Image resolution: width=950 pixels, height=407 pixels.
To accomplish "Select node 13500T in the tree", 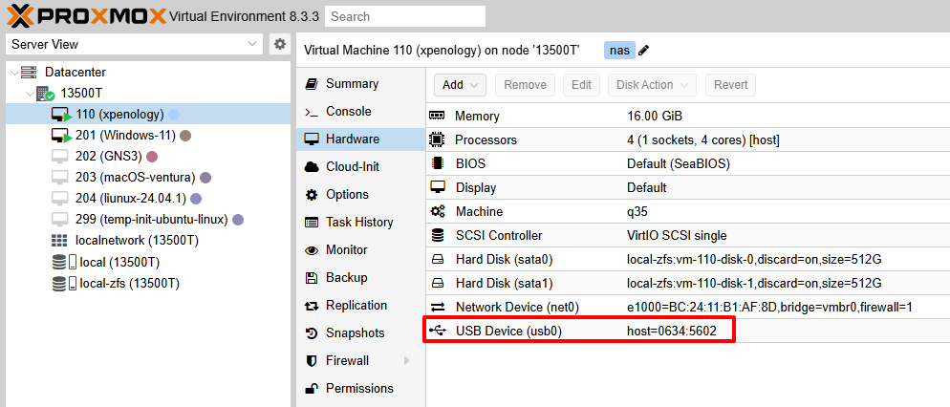I will click(x=82, y=94).
